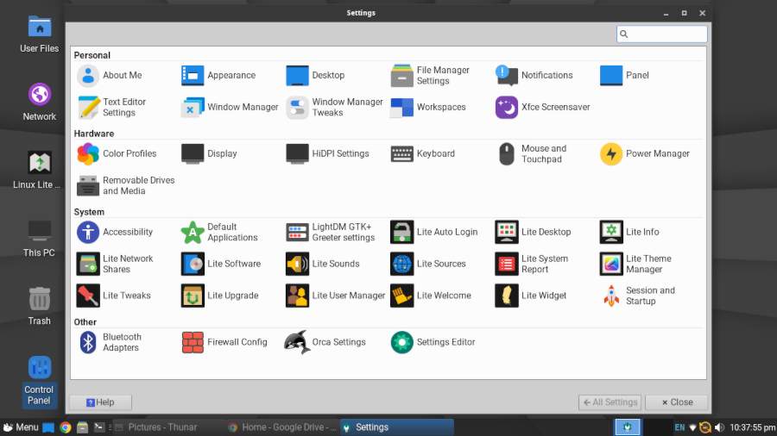Open Notifications settings
Screen dimensions: 777x436
534,75
